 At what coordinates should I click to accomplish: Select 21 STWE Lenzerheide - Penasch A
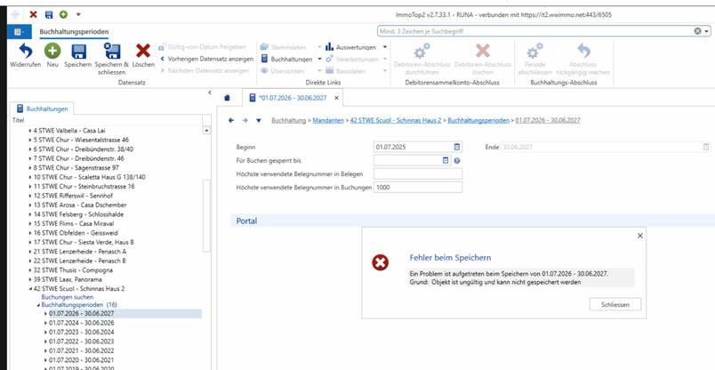80,252
